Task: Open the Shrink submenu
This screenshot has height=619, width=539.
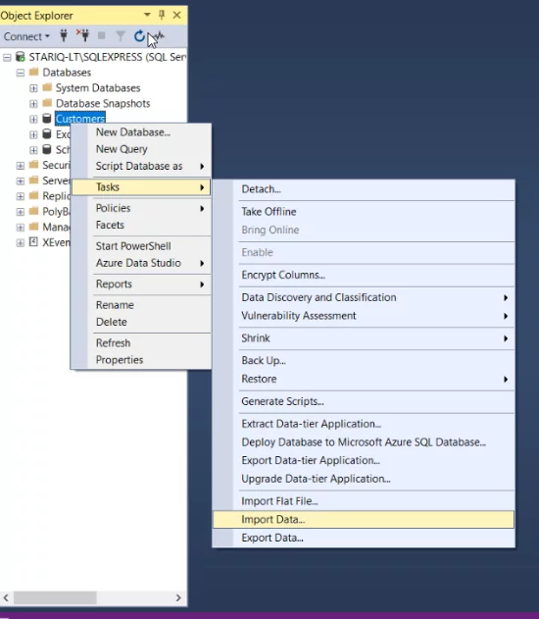Action: pyautogui.click(x=364, y=338)
